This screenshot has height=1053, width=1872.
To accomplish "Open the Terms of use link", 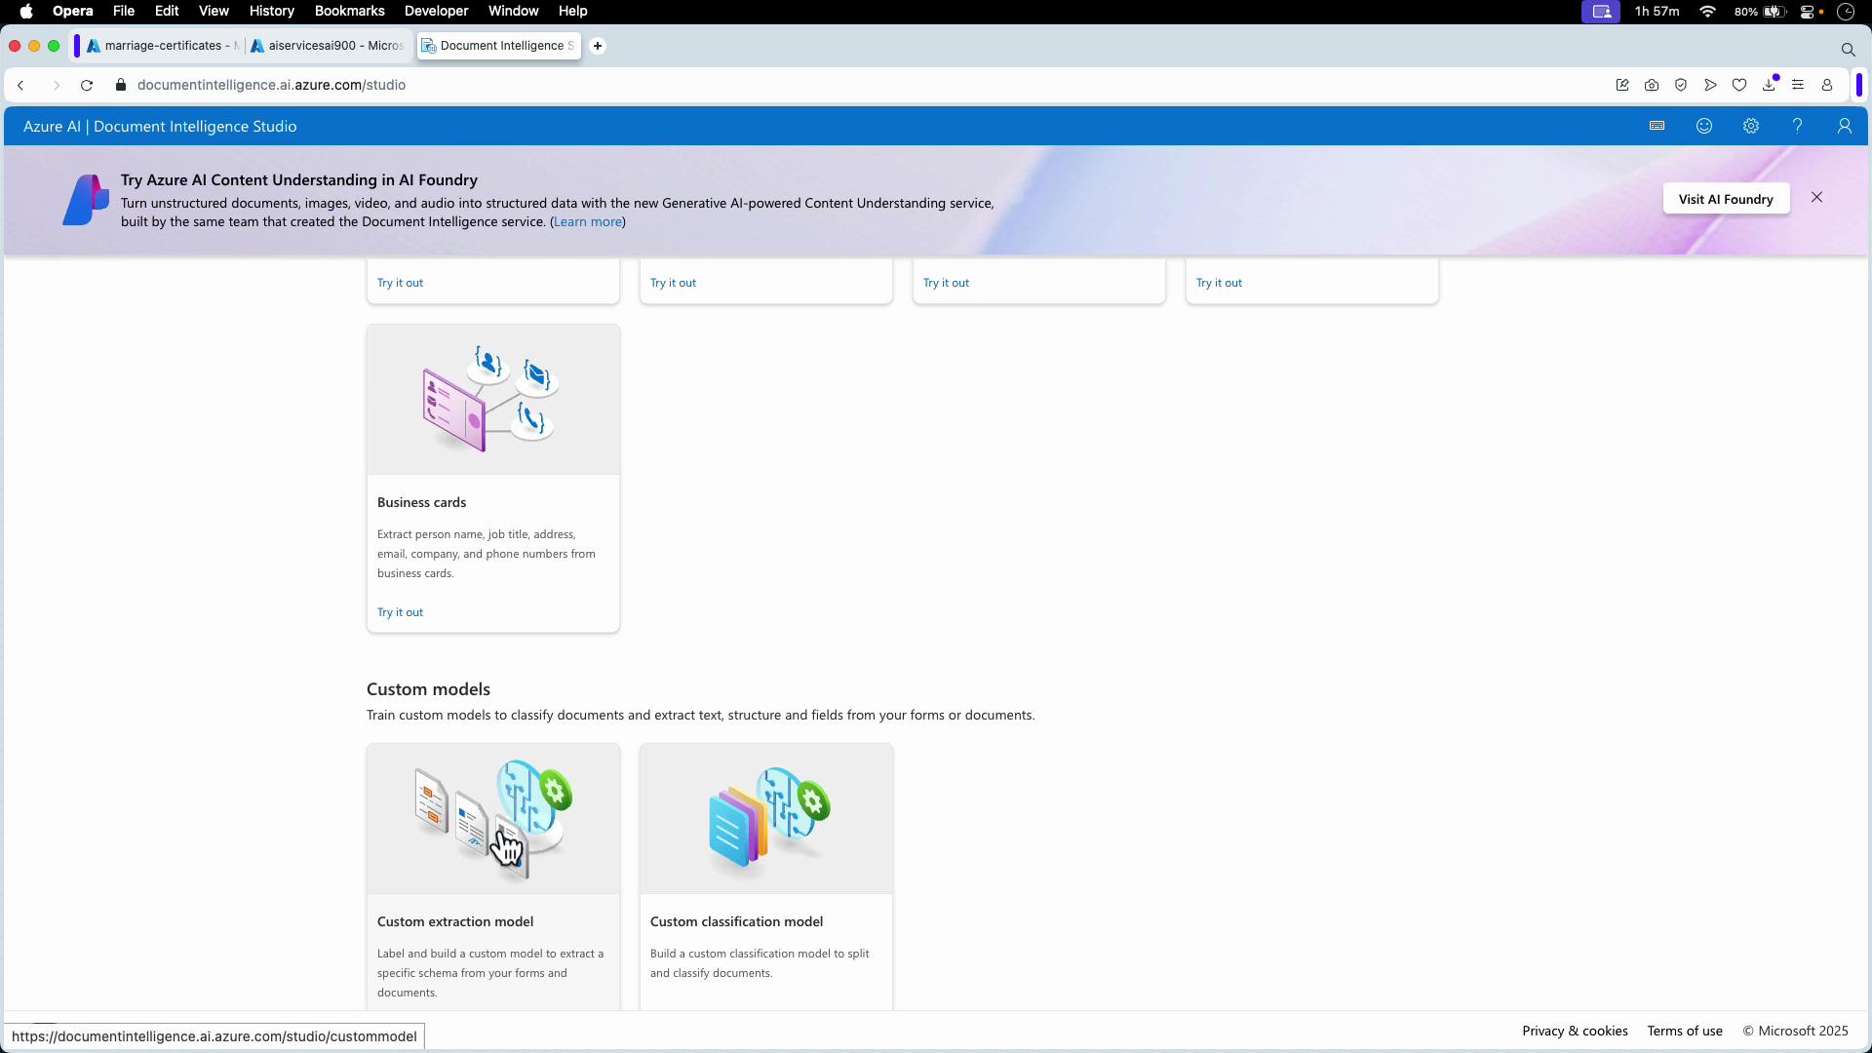I will click(1685, 1032).
